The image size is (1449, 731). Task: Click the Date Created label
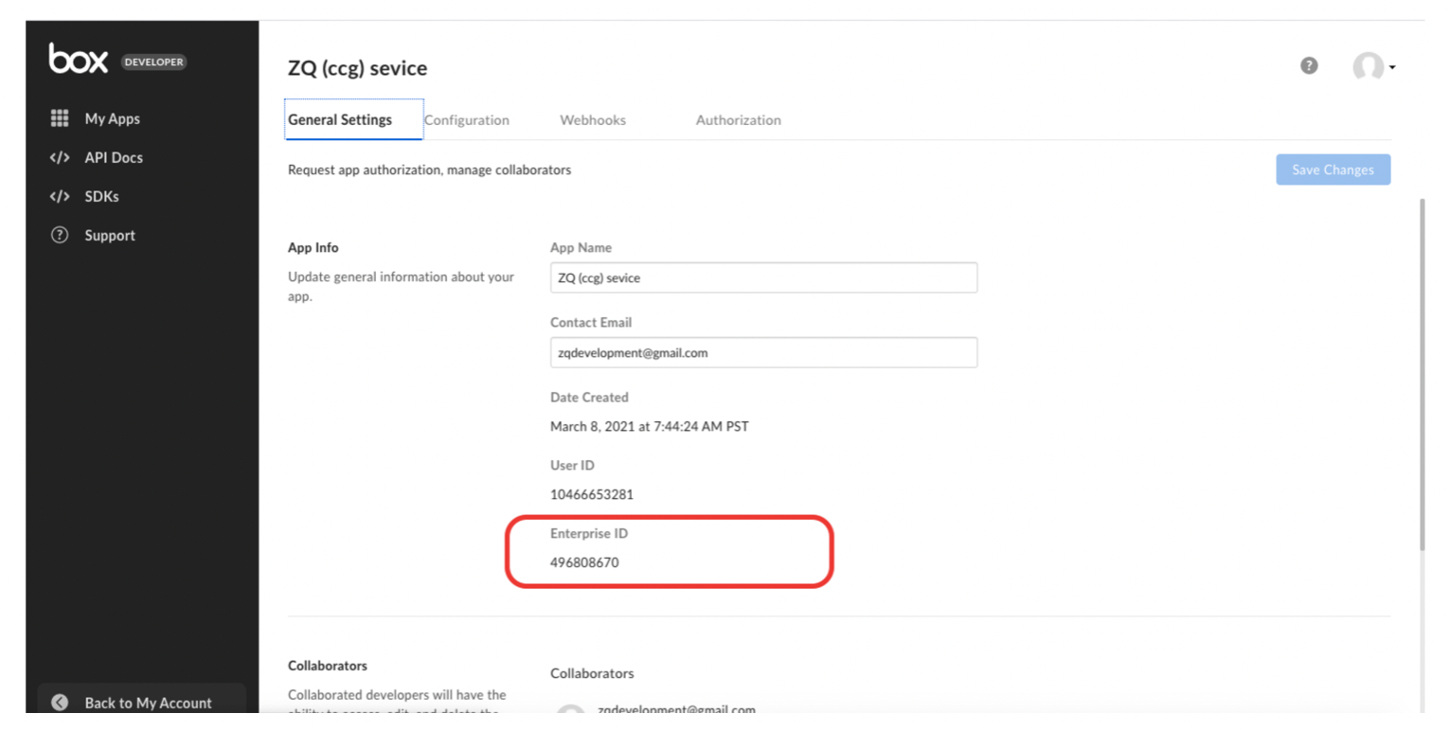[x=589, y=397]
